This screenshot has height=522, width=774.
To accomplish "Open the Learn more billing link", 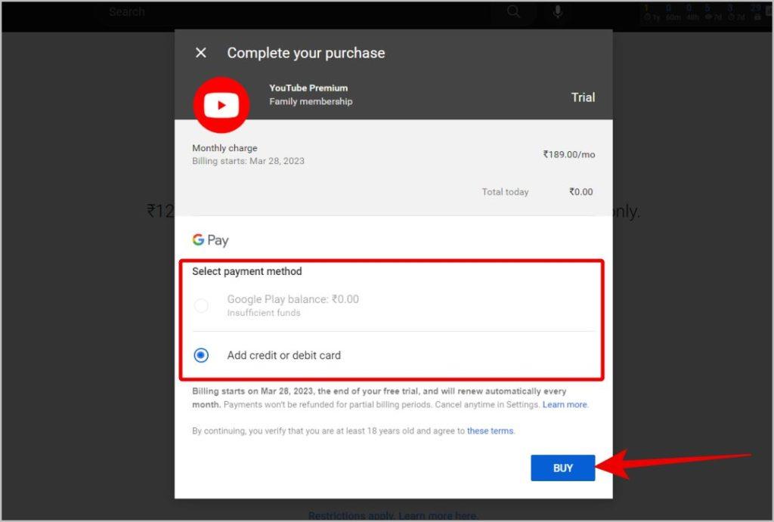I will coord(565,405).
